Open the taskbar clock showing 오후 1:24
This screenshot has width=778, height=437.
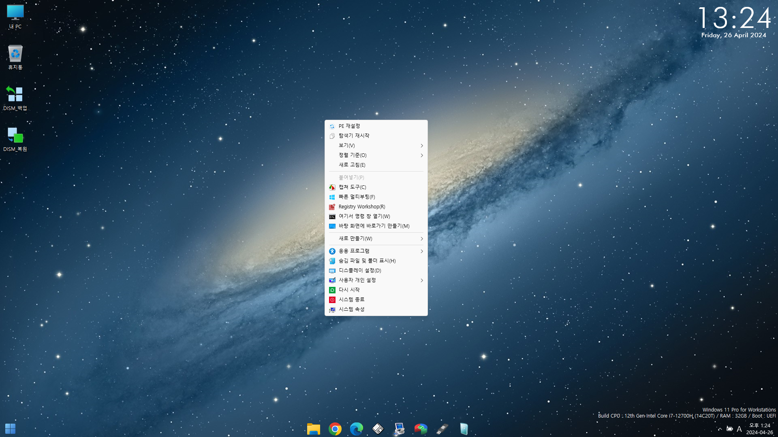tap(760, 429)
